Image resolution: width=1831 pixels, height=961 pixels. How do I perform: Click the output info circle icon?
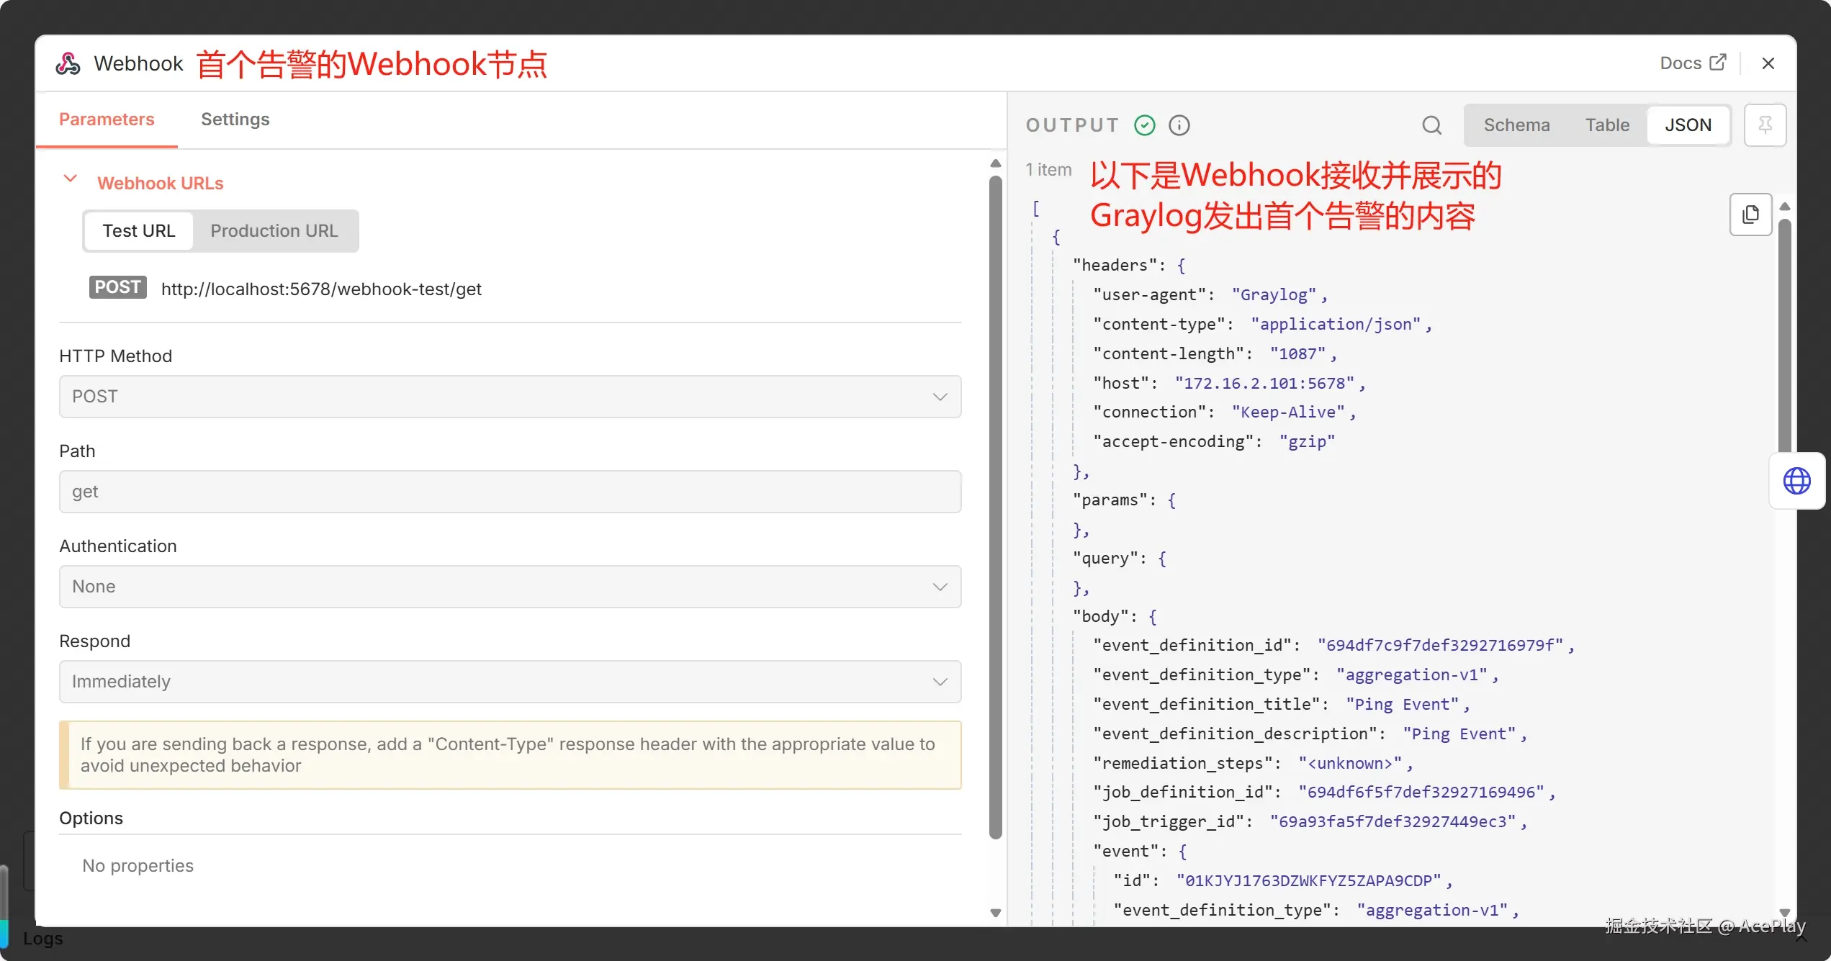pyautogui.click(x=1179, y=125)
